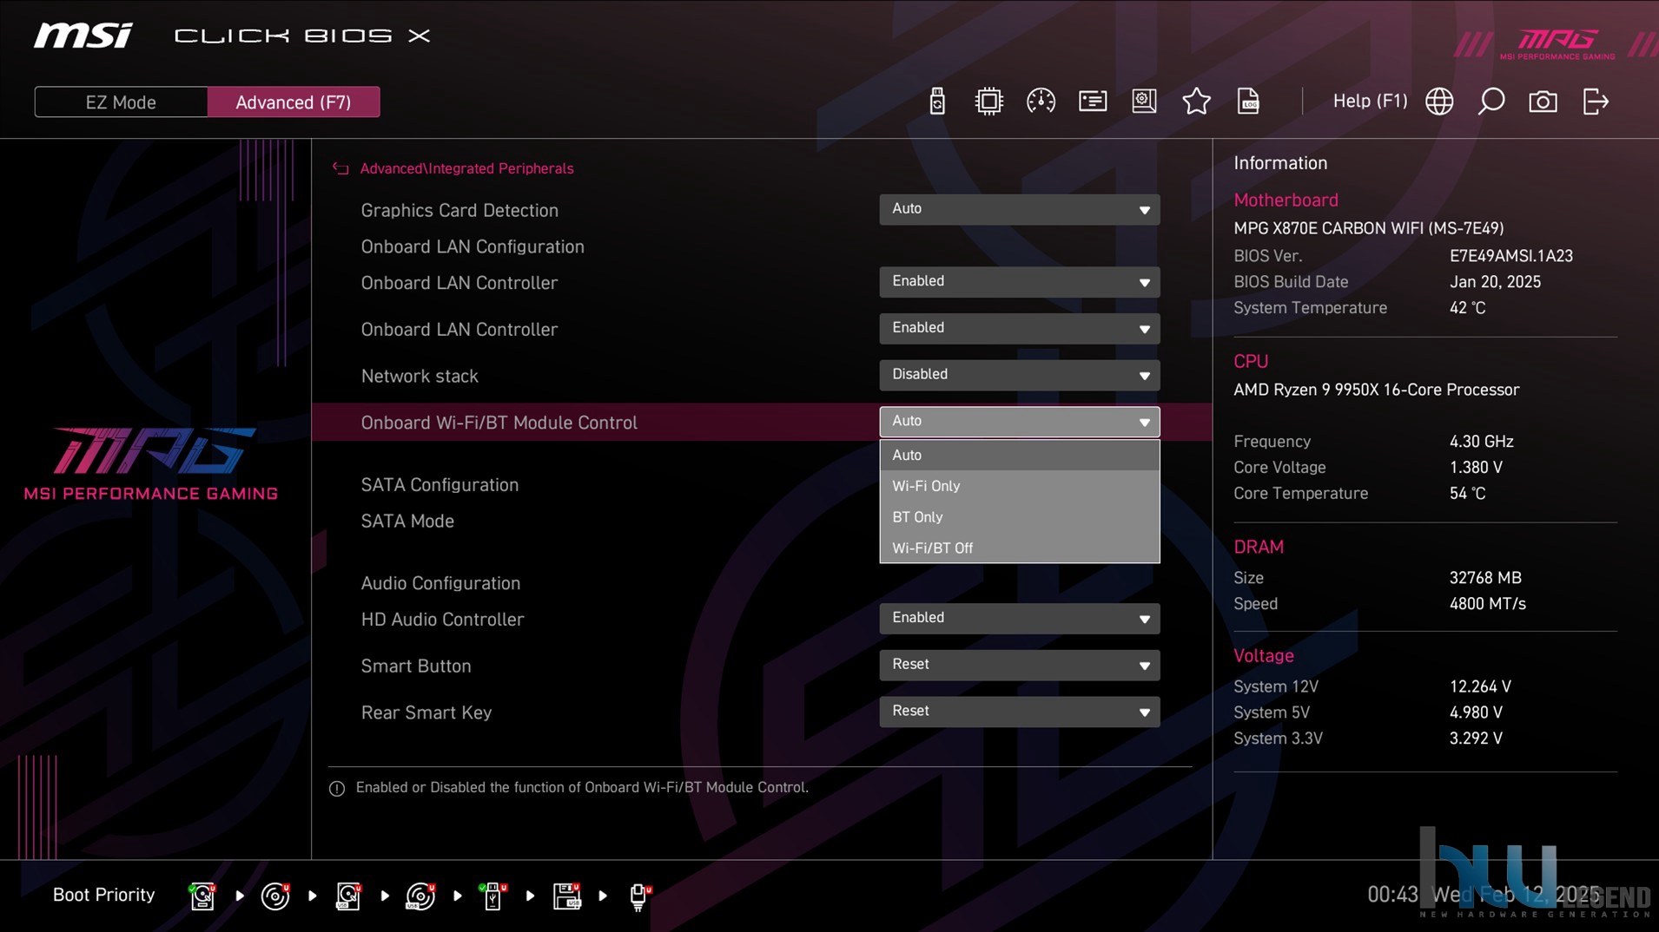
Task: Click the MSI logo at top left
Action: tap(83, 36)
